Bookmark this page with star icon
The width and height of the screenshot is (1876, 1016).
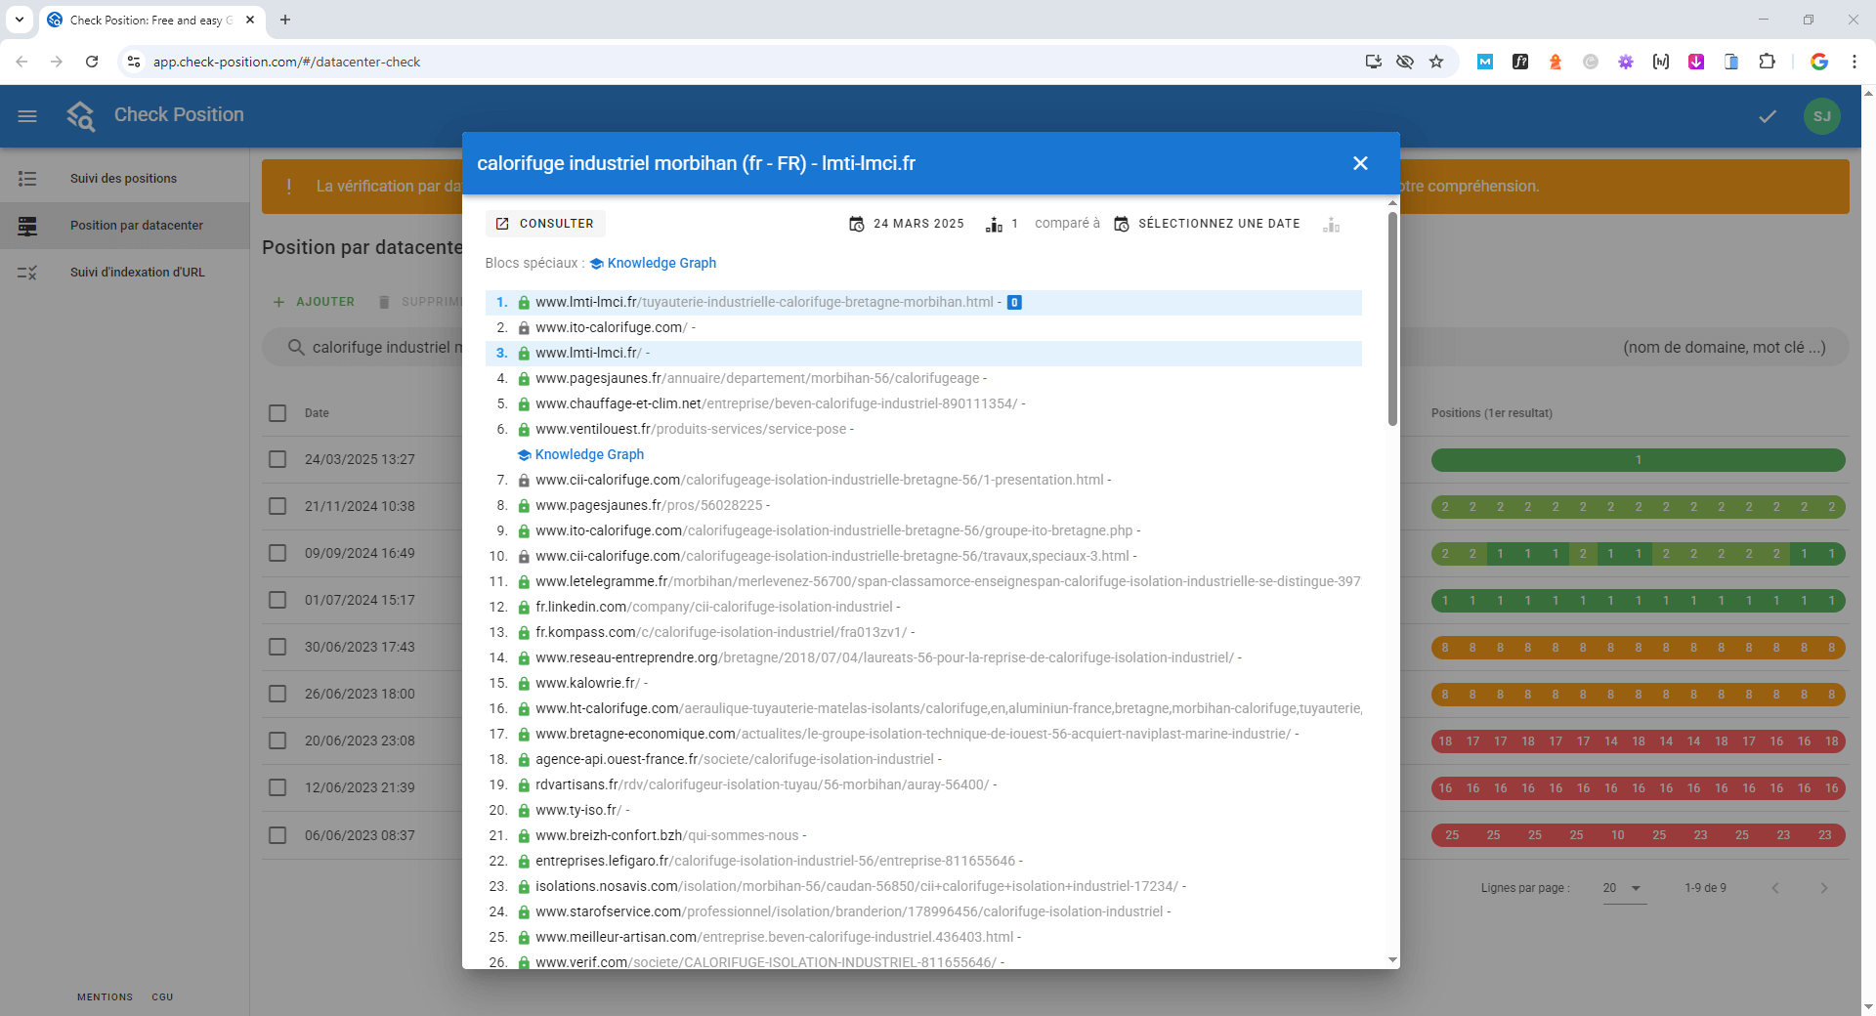pos(1436,62)
